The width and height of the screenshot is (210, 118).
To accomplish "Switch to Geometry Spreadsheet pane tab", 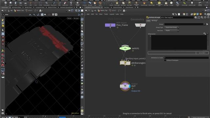I will coord(66,7).
